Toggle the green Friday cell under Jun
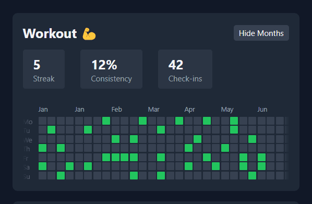Viewport: 312px width, 204px height. (262, 158)
